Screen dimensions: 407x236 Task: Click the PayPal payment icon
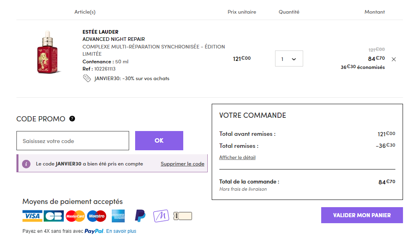pyautogui.click(x=140, y=216)
